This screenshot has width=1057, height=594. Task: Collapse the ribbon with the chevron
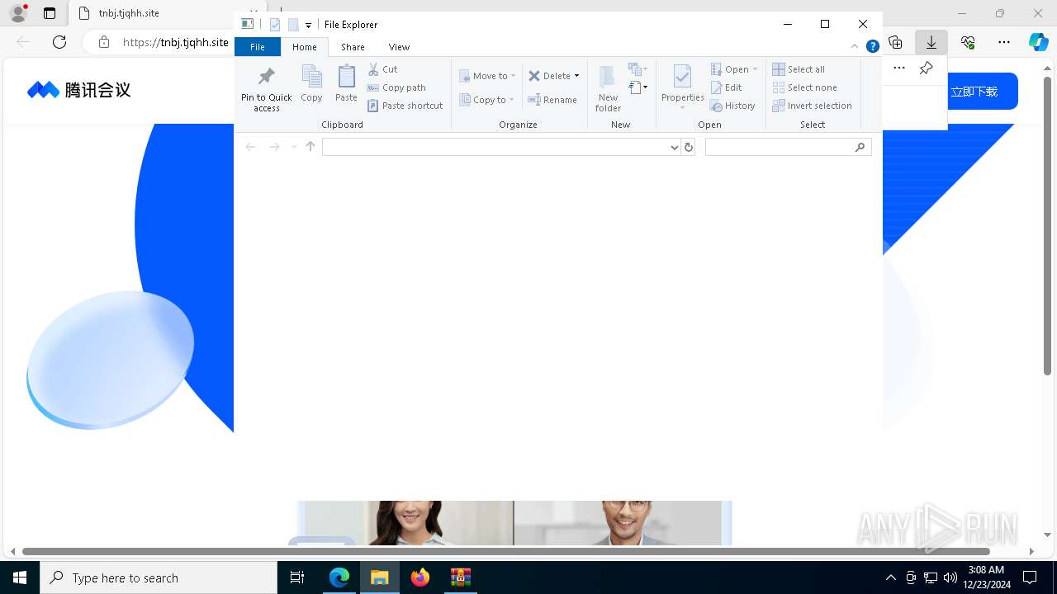[x=855, y=46]
